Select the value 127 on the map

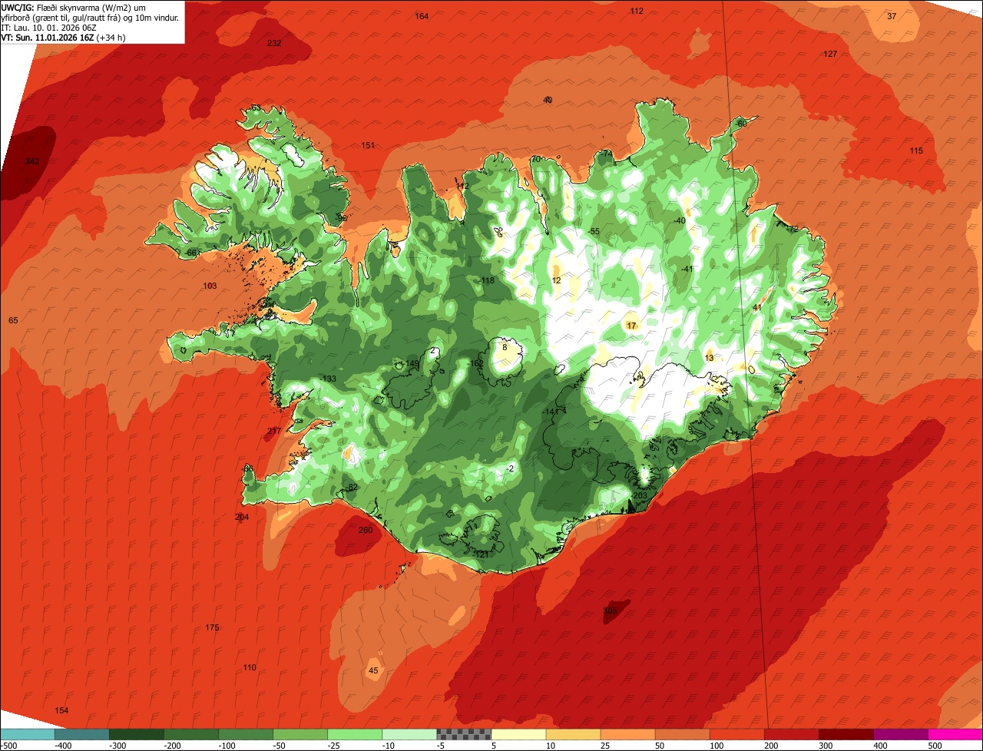tap(830, 54)
